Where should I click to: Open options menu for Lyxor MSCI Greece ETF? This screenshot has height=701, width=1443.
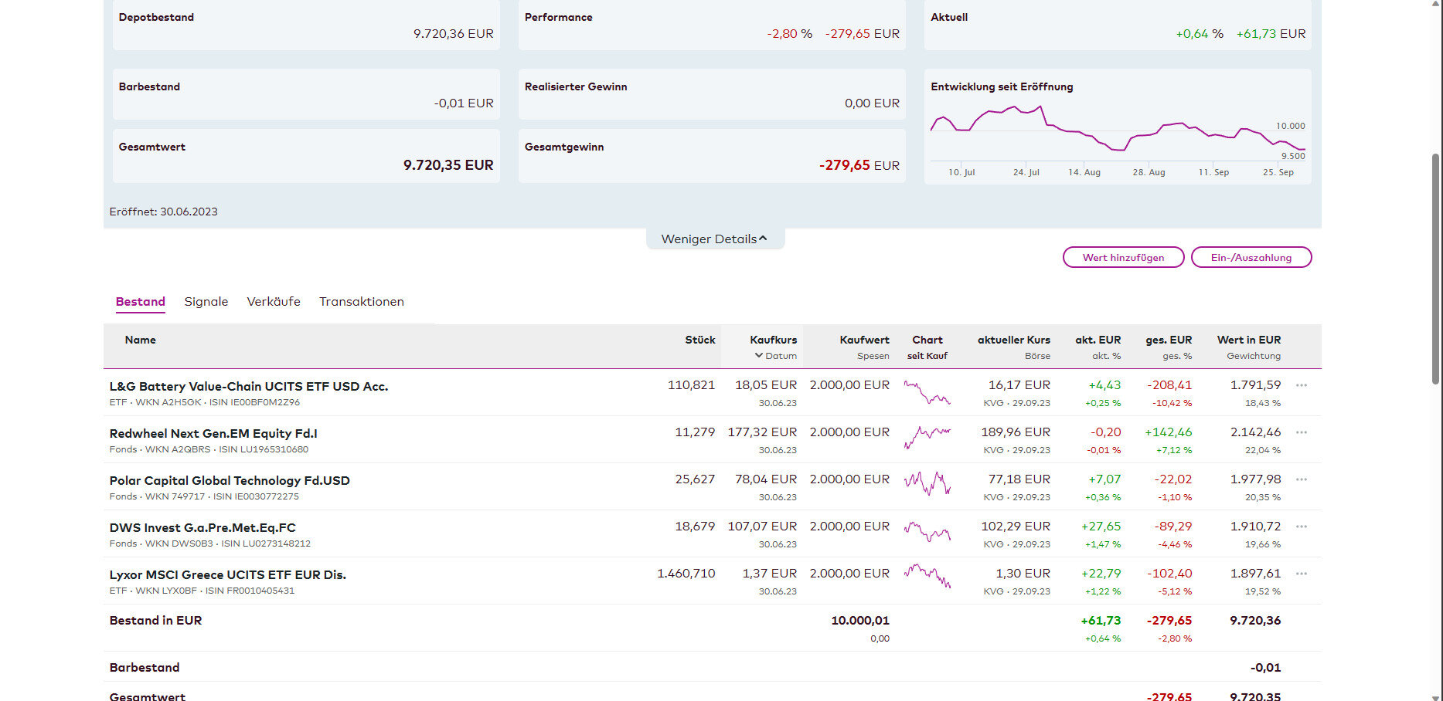click(1302, 574)
